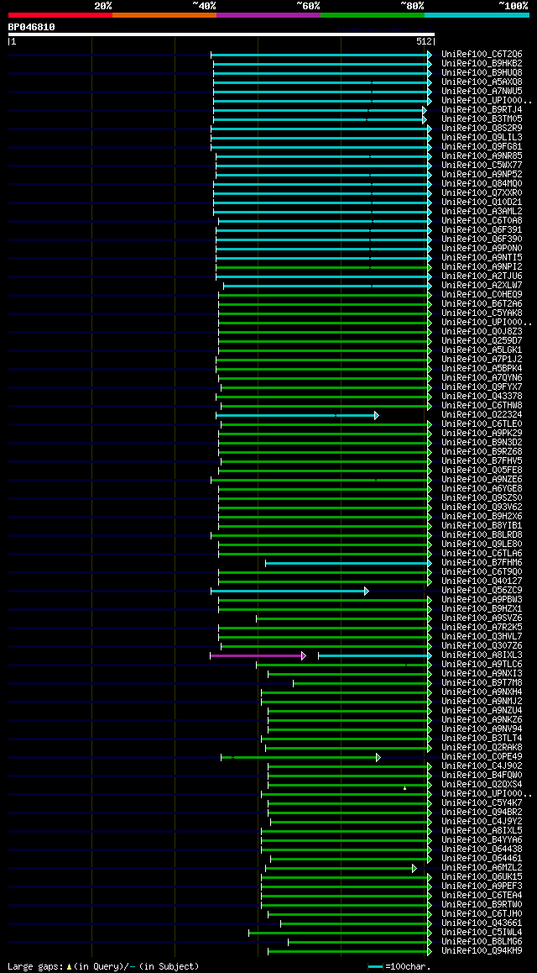
Task: Select the UniRef100_A9SVZ6 entry
Action: (x=482, y=618)
